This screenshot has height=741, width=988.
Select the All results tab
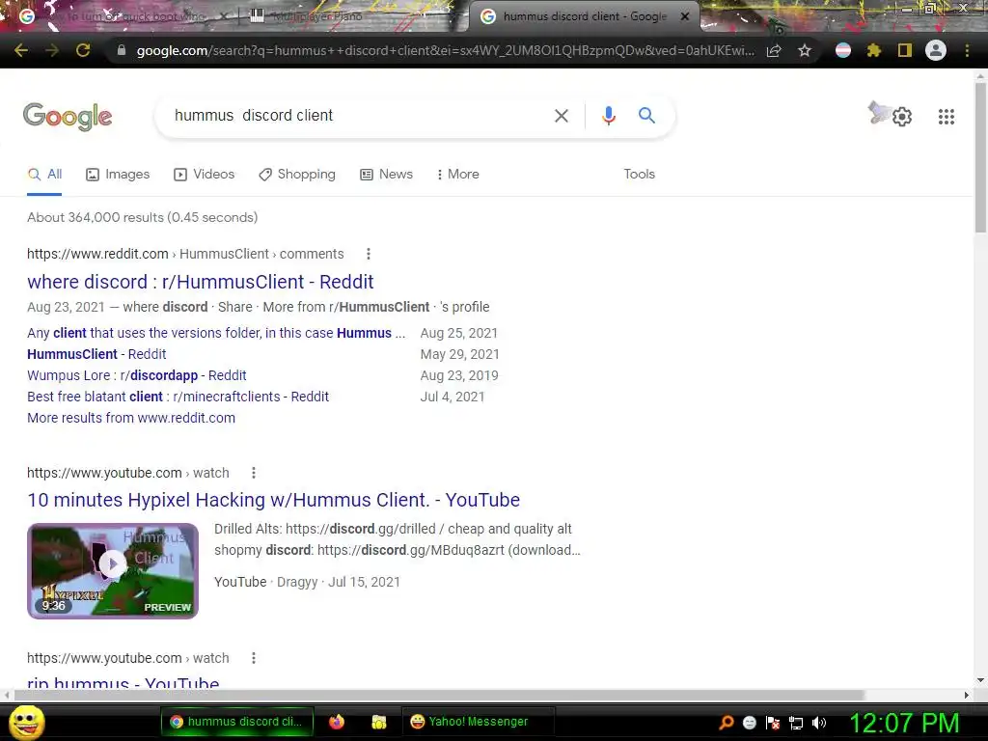44,175
